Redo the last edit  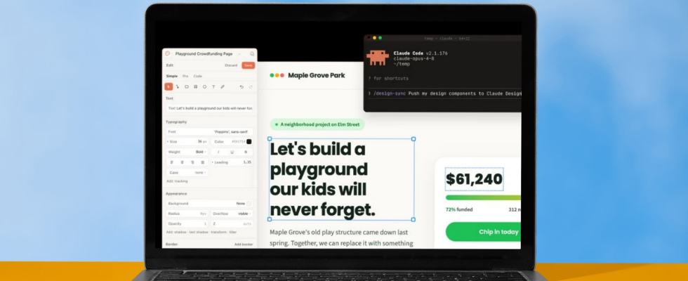point(251,87)
